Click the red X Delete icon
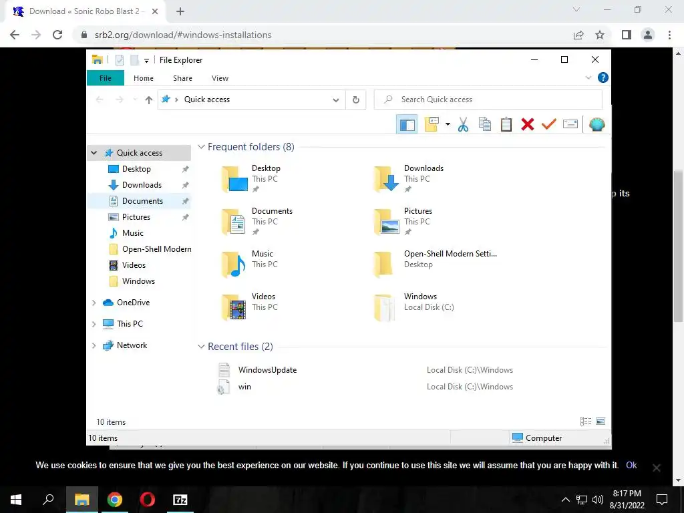Image resolution: width=684 pixels, height=513 pixels. (x=528, y=125)
